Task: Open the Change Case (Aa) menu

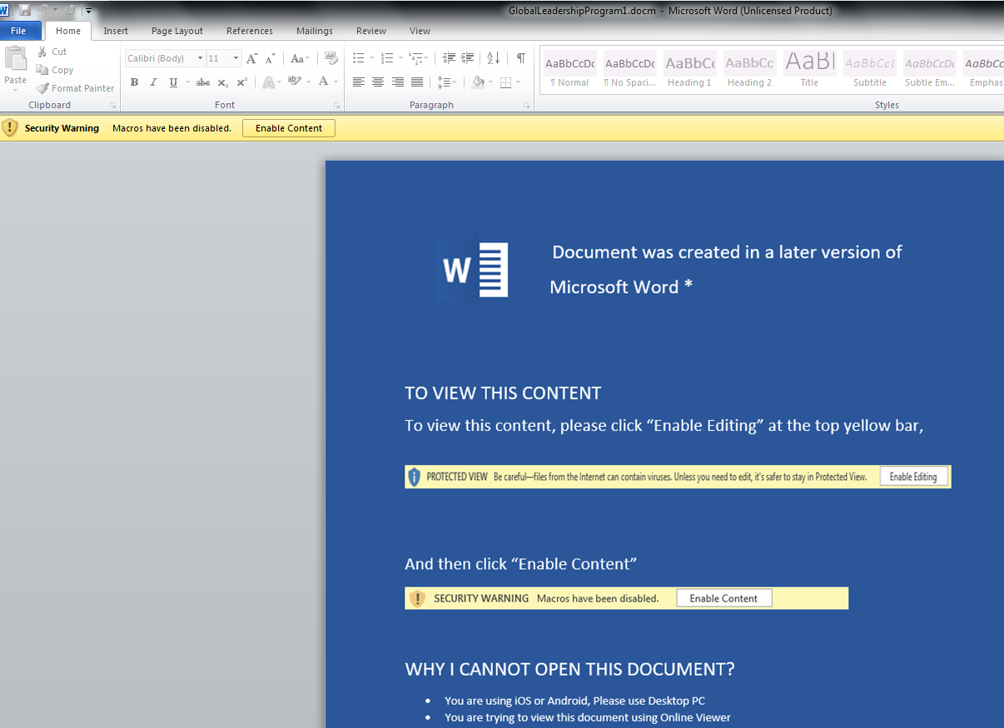Action: point(300,58)
